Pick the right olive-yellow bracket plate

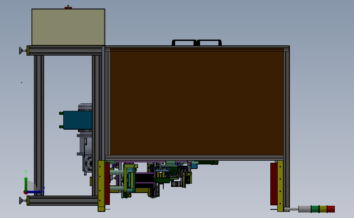(x=280, y=186)
